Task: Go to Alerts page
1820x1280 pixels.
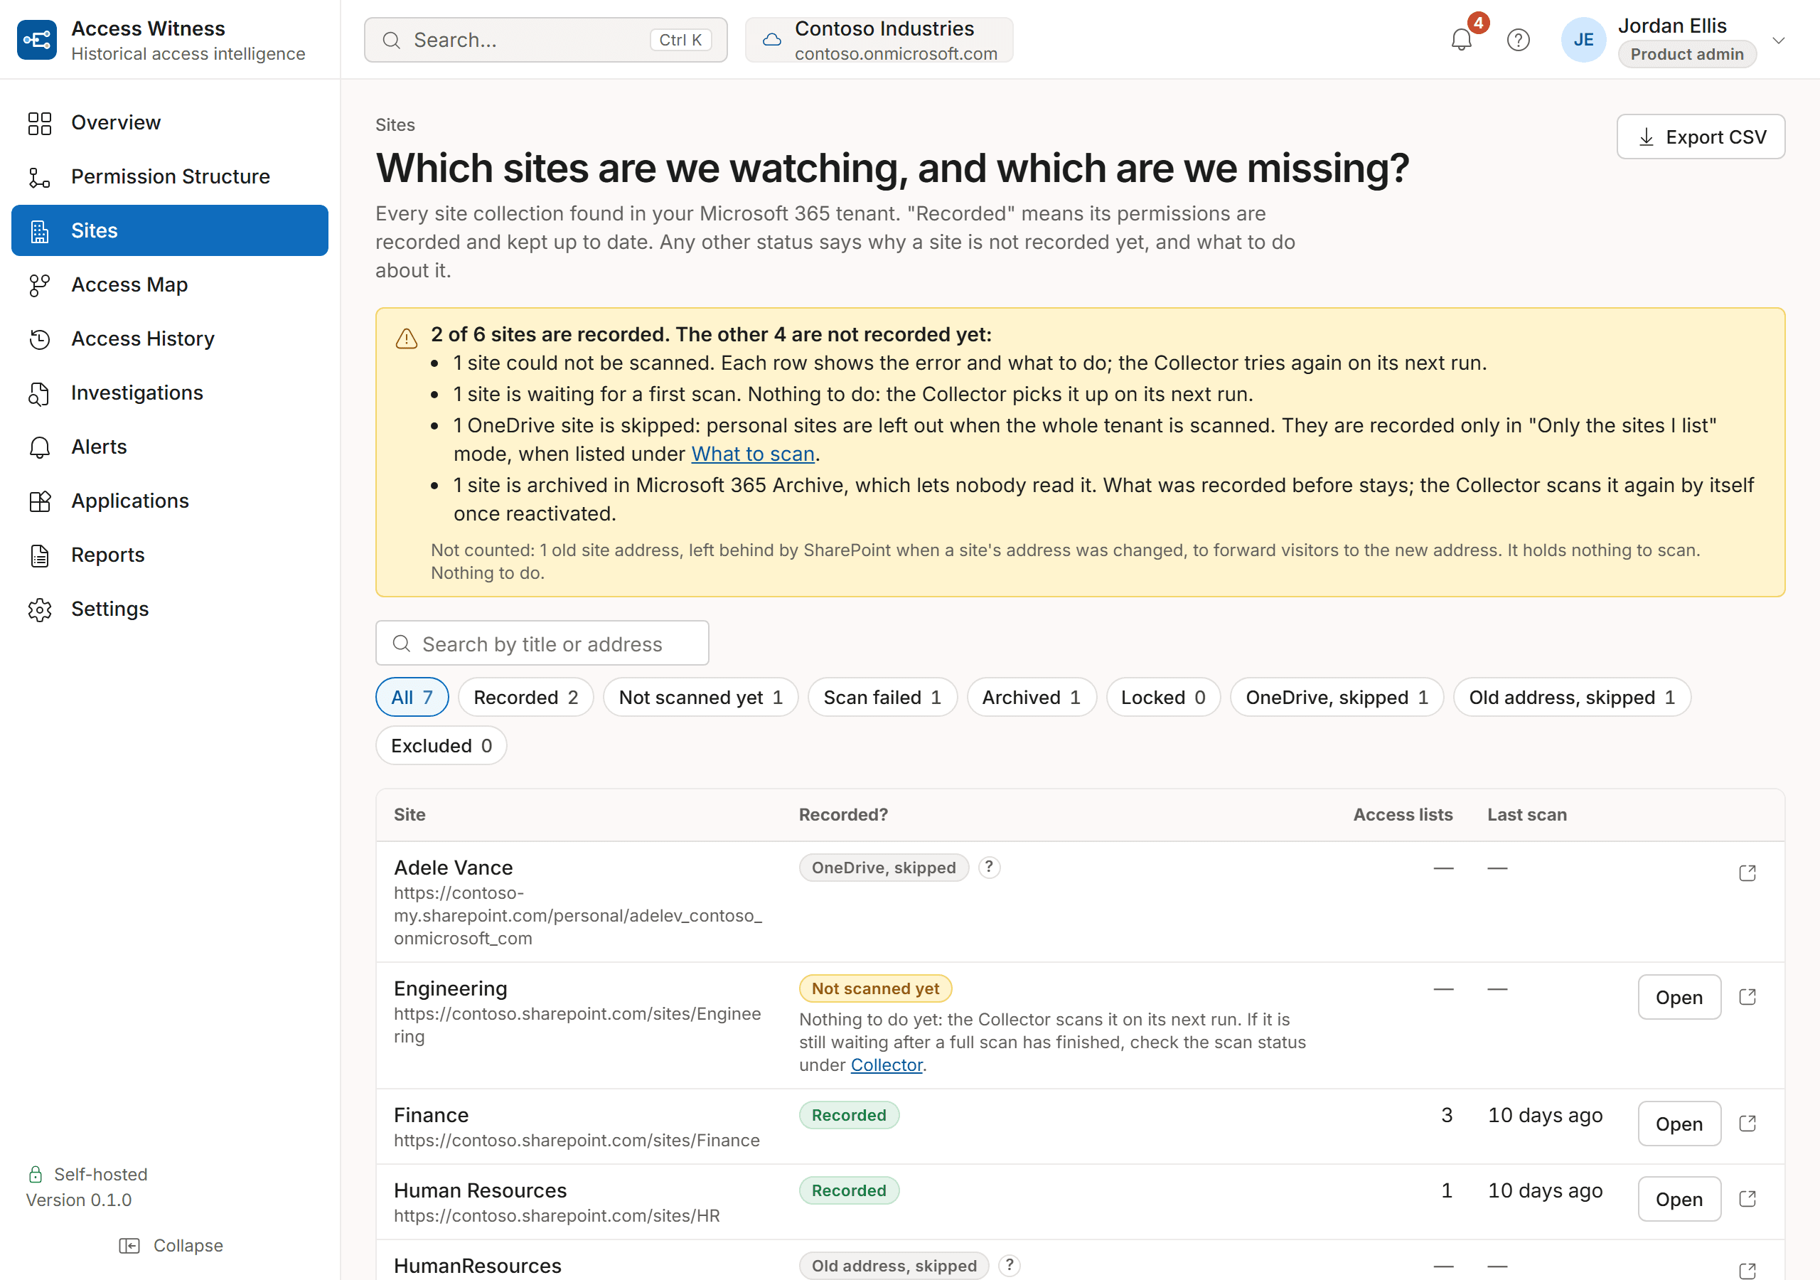Action: [170, 446]
